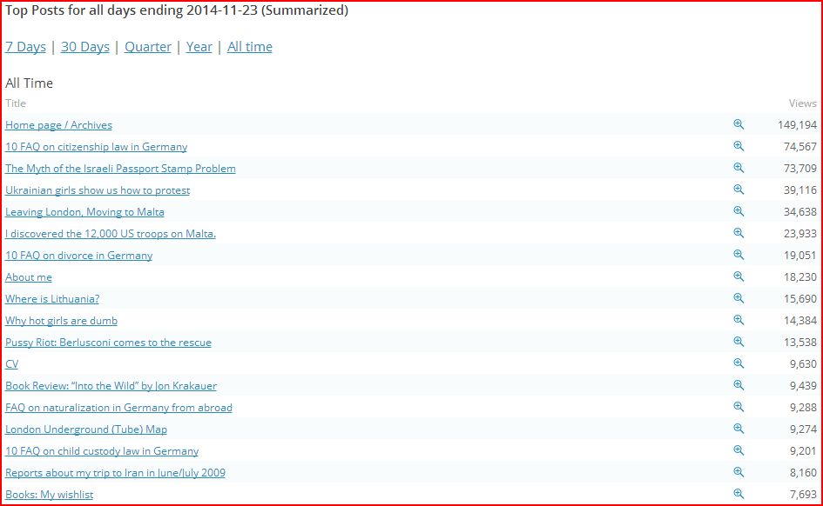Switch to the 7 Days view
The height and width of the screenshot is (506, 823).
point(25,47)
